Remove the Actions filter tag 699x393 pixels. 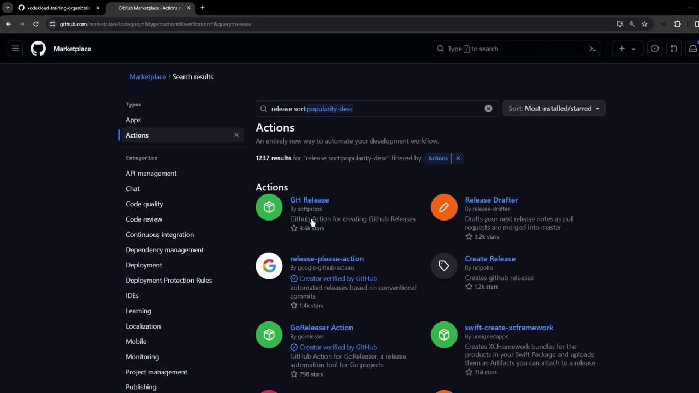(x=458, y=158)
